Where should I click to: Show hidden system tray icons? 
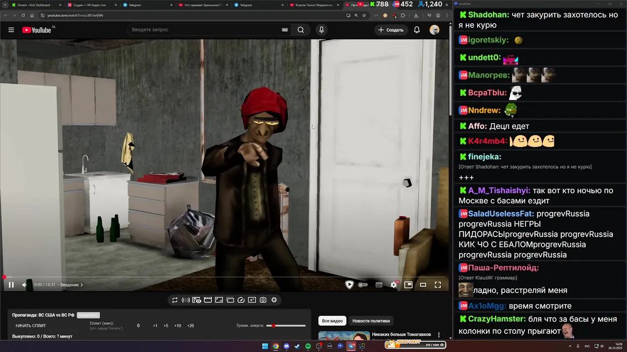[x=570, y=346]
